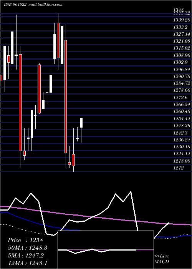The height and width of the screenshot is (269, 192).
Task: Click the 12MA : 1243.1 readout
Action: pyautogui.click(x=27, y=263)
